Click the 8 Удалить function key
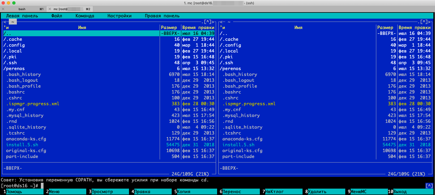This screenshot has height=195, width=435. pyautogui.click(x=325, y=192)
